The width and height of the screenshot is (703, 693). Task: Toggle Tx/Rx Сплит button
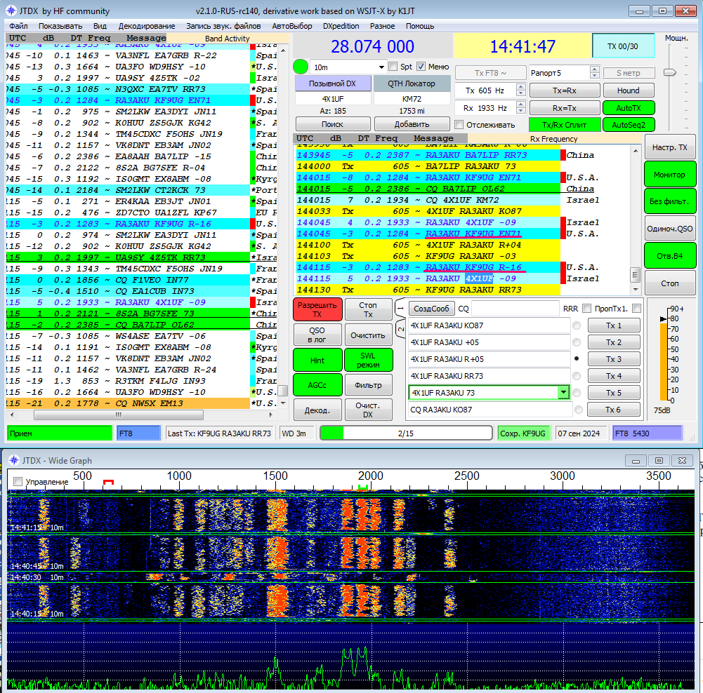click(565, 125)
